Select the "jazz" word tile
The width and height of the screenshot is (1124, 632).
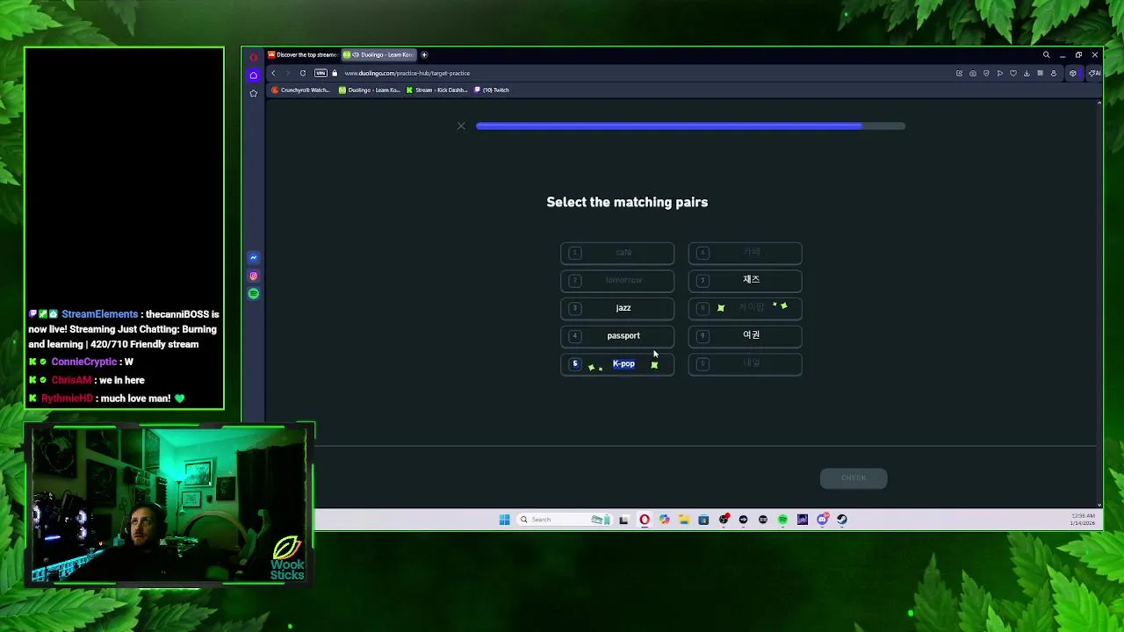[x=617, y=308]
